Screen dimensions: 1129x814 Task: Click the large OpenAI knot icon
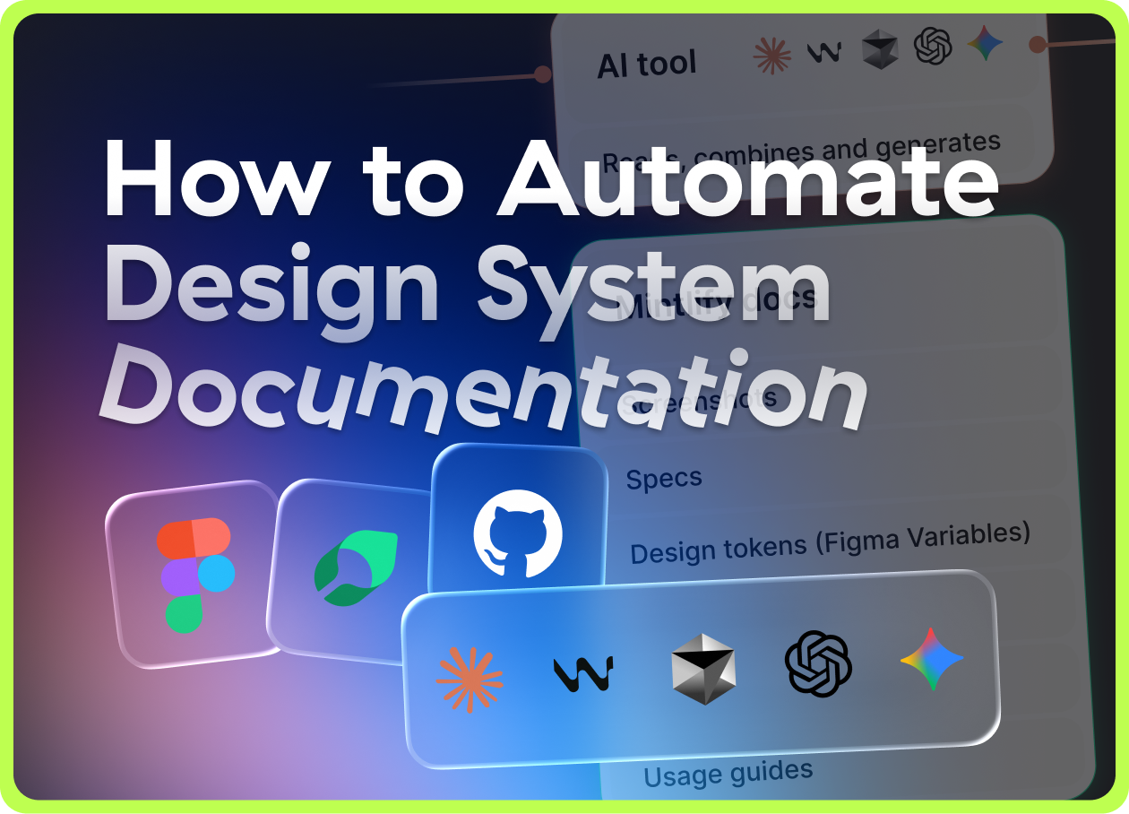click(818, 664)
